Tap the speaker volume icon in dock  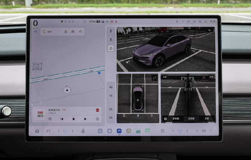click(x=204, y=131)
